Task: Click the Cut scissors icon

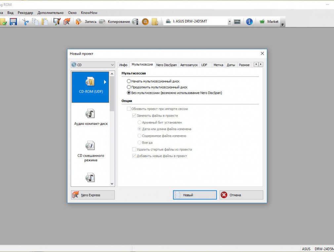Action: tap(25, 22)
